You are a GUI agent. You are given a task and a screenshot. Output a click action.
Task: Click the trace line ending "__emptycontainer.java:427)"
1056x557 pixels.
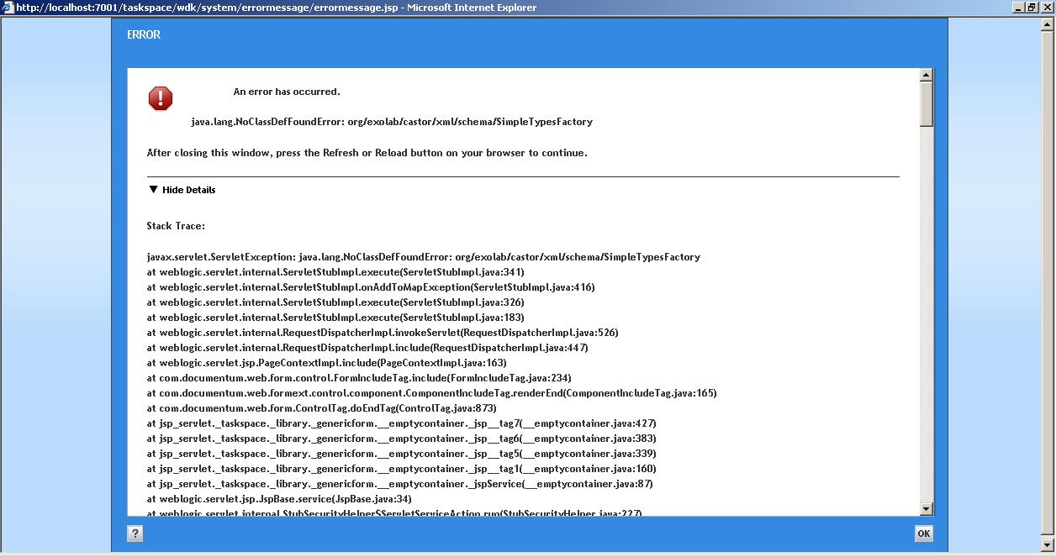coord(402,423)
